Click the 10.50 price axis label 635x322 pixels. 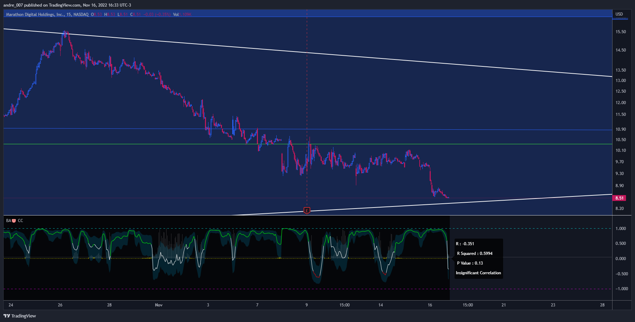(621, 140)
